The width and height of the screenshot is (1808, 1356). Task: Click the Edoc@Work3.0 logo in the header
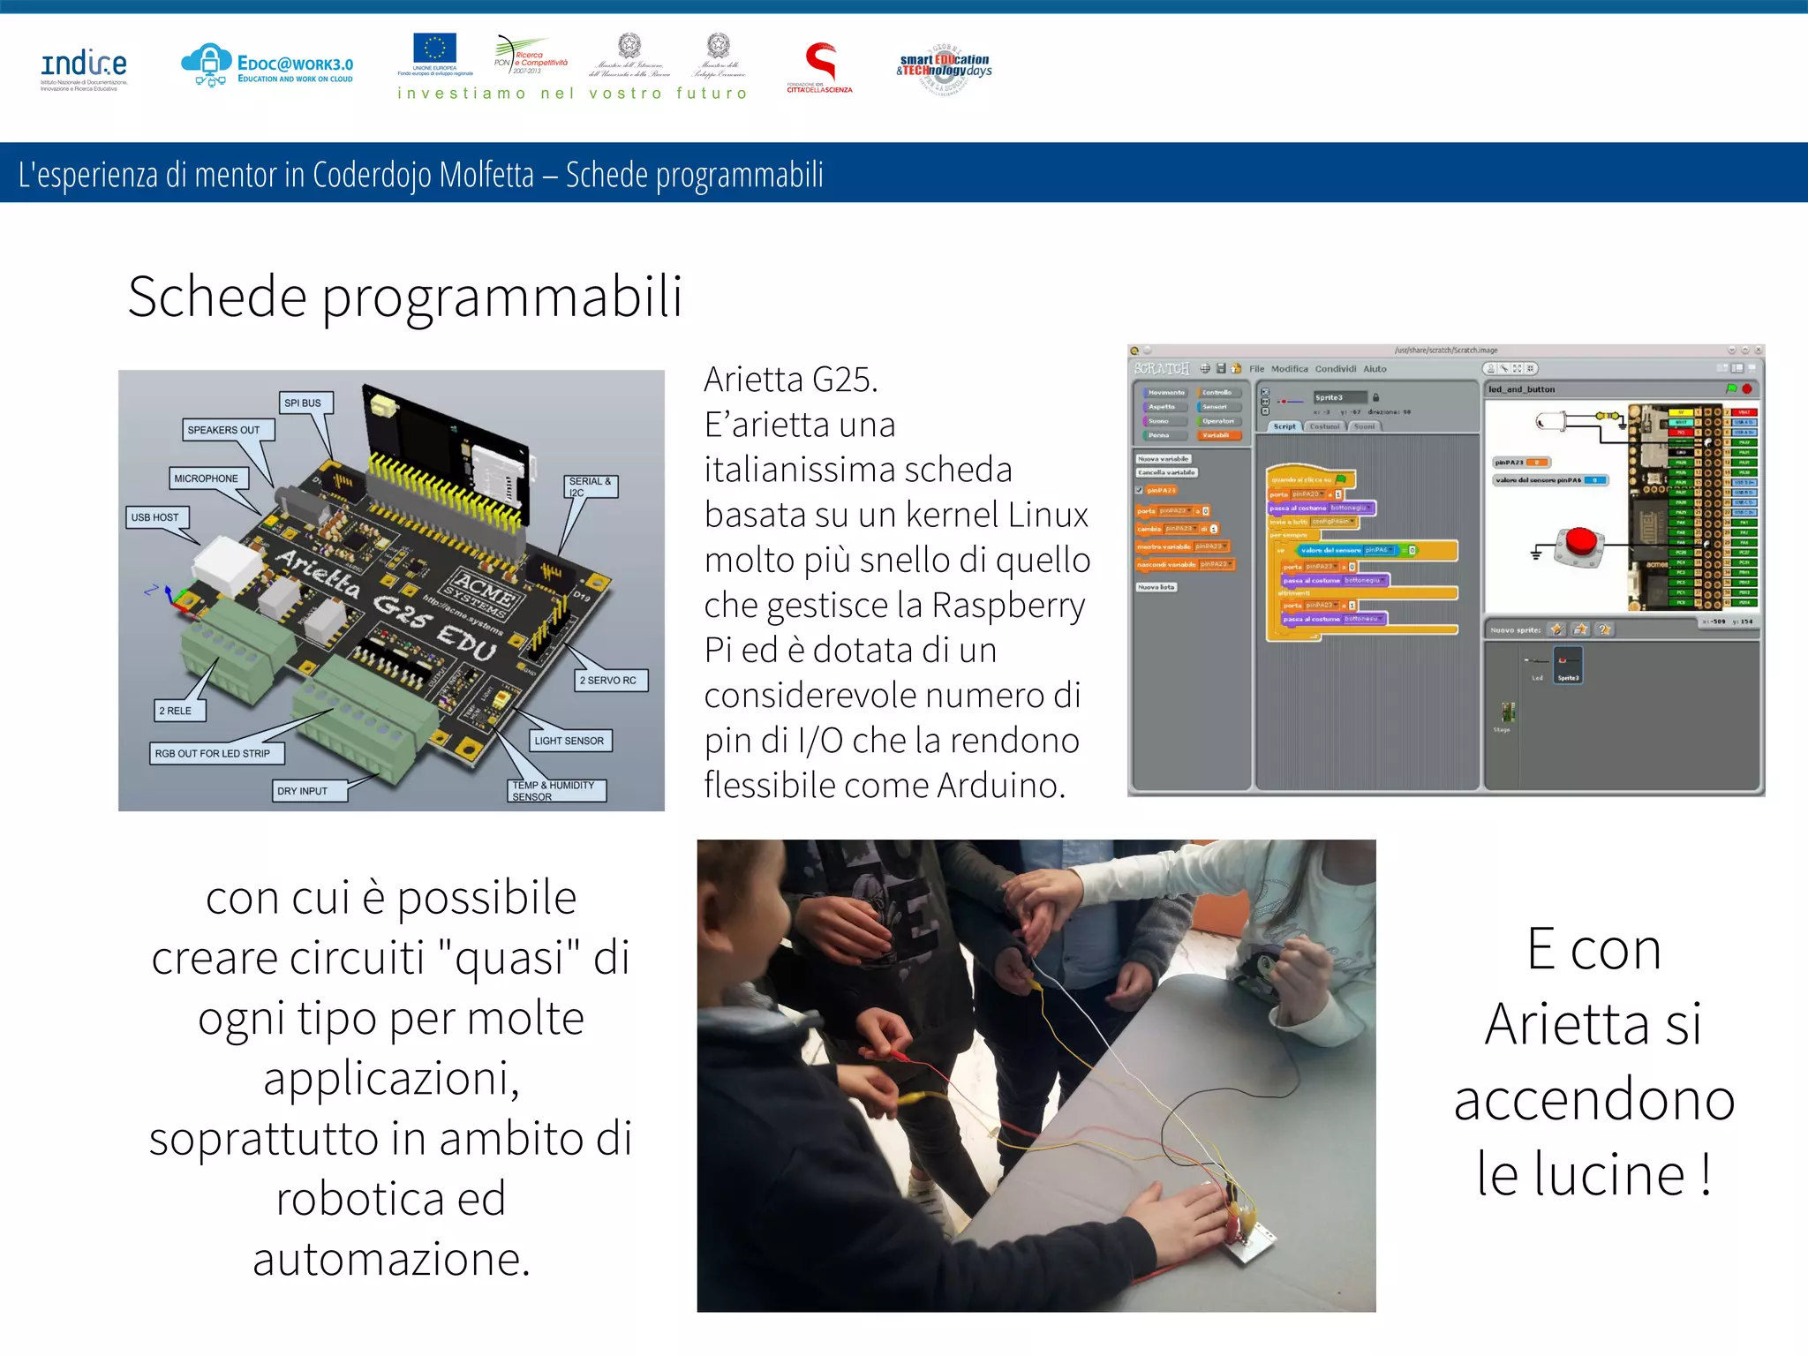267,66
